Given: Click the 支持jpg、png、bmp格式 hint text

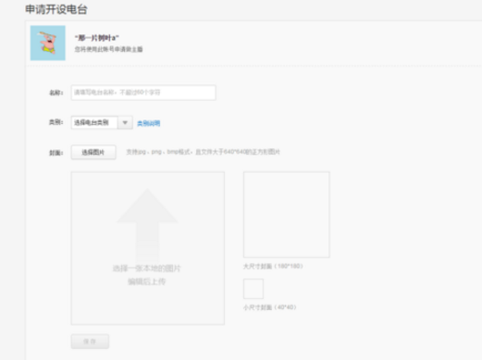Looking at the screenshot, I should pos(203,152).
